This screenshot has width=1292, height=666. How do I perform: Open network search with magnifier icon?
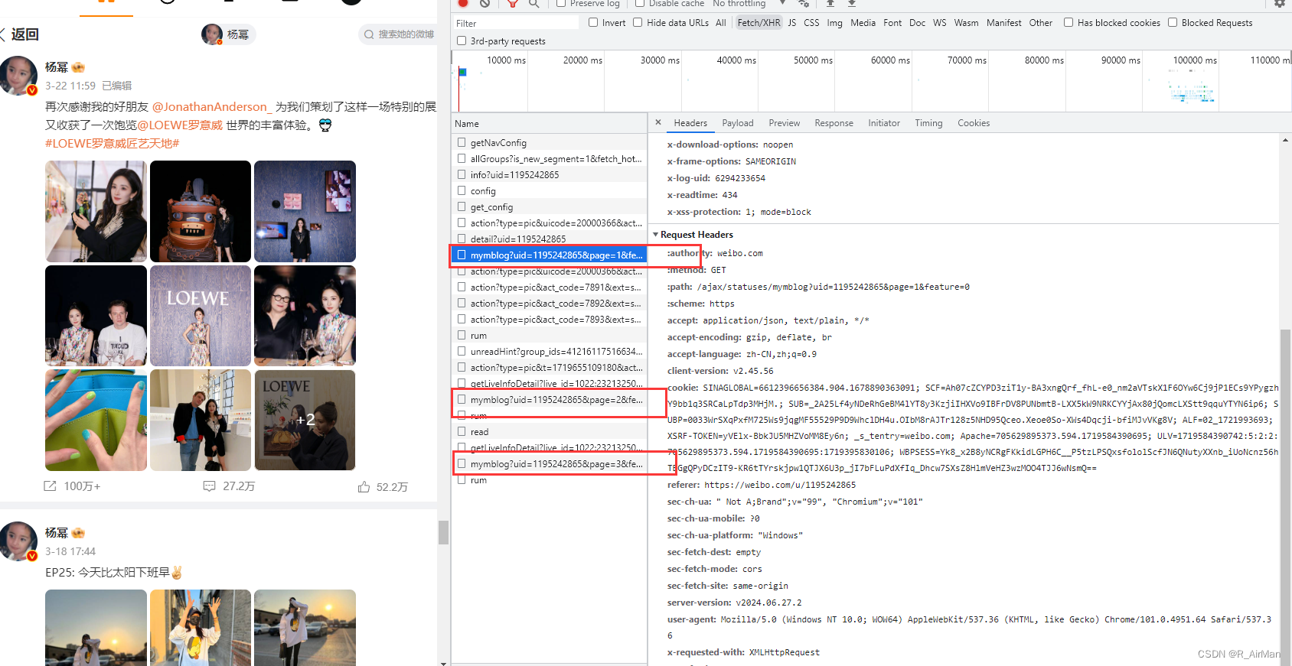click(x=533, y=3)
